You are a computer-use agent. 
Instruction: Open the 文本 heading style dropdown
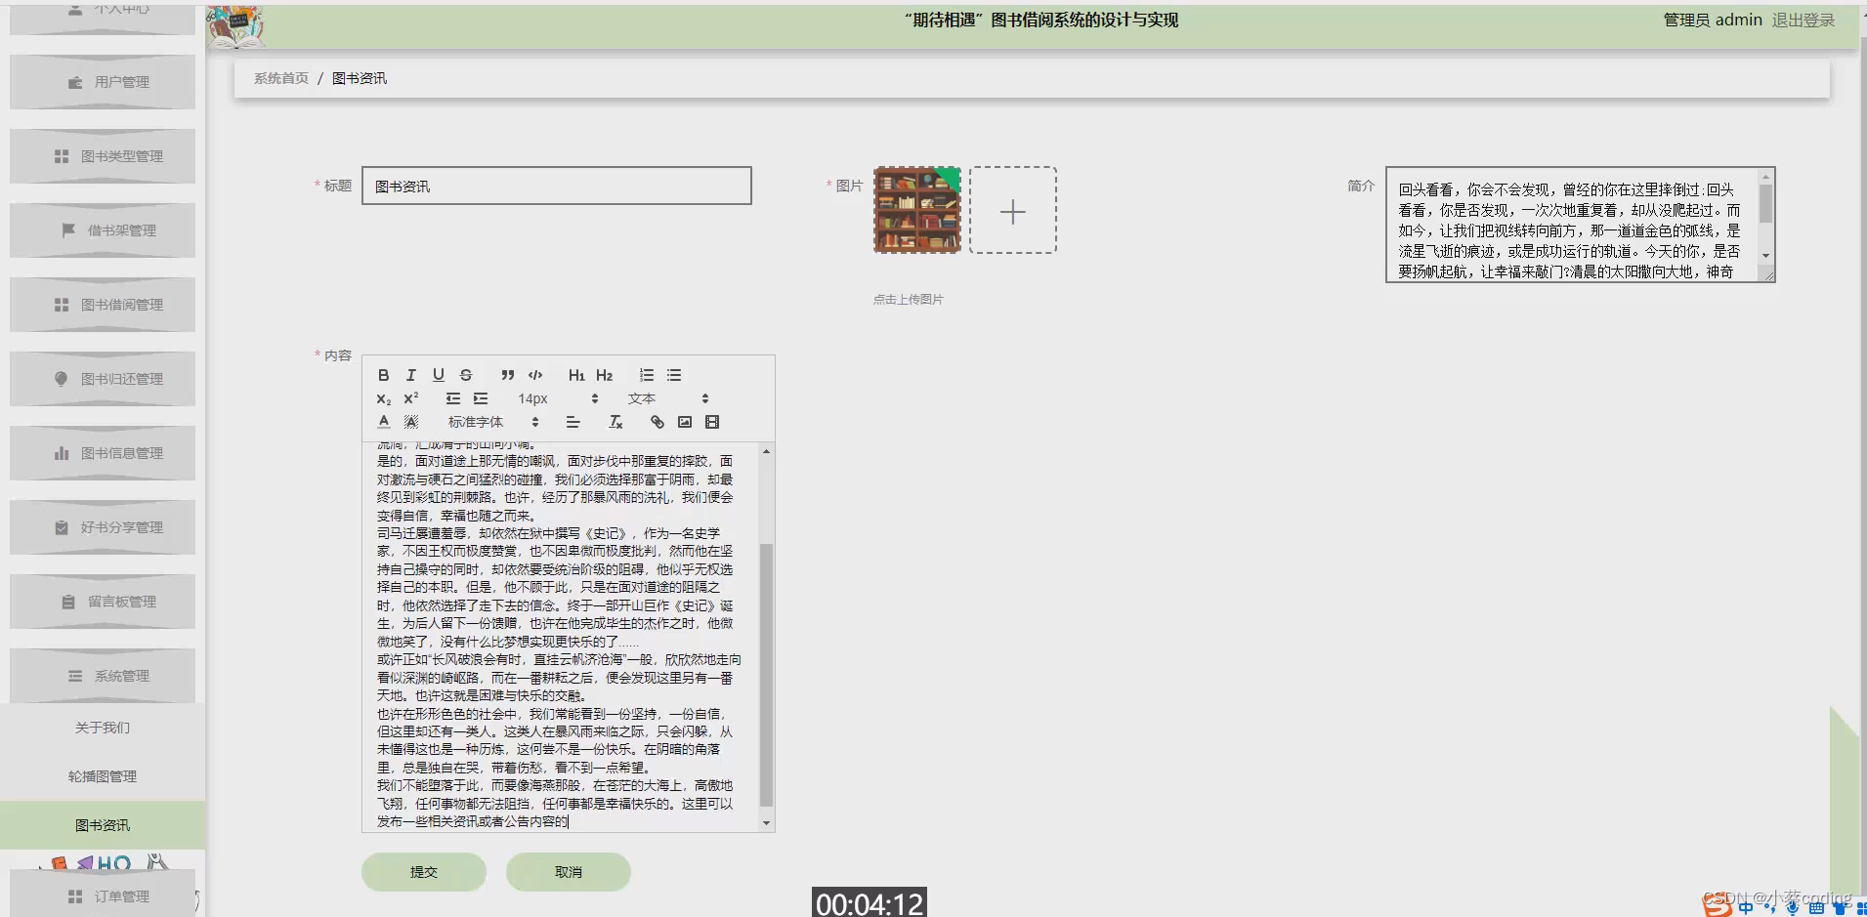(641, 397)
